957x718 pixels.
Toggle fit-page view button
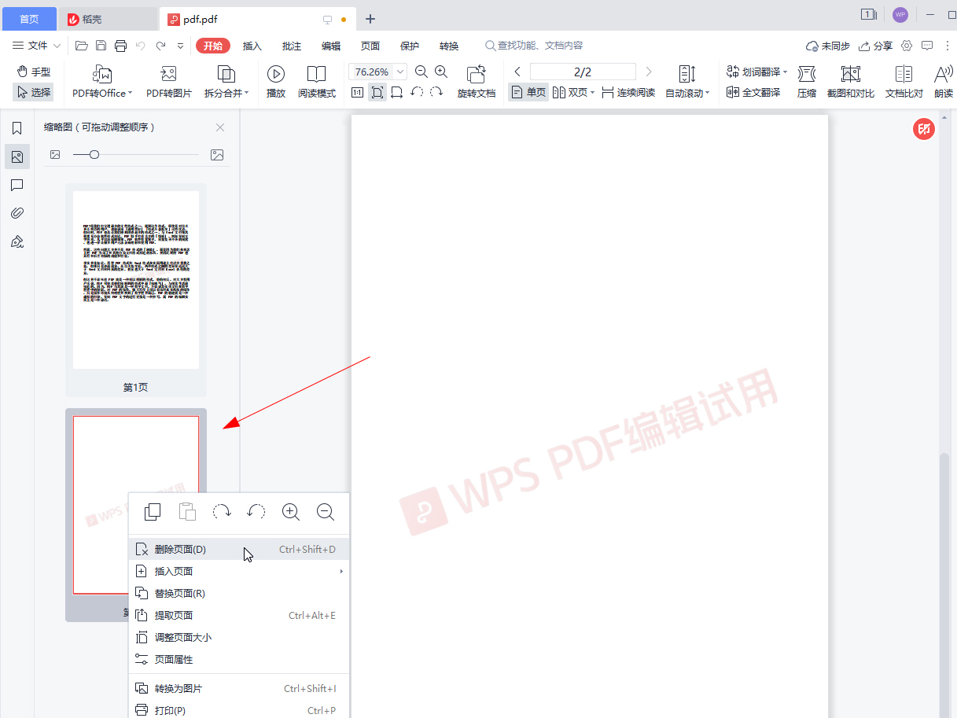tap(377, 92)
